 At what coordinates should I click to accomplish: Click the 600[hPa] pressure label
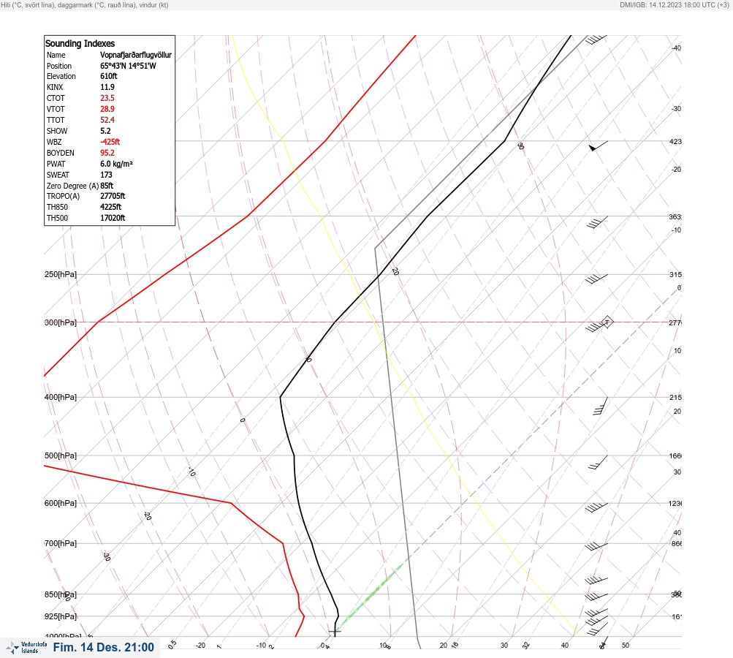[x=61, y=503]
